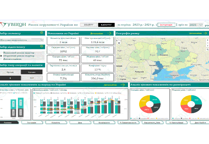Click the Кількість угод 206,0 тис. card
Screen dimensions: 209x144
coord(98,77)
